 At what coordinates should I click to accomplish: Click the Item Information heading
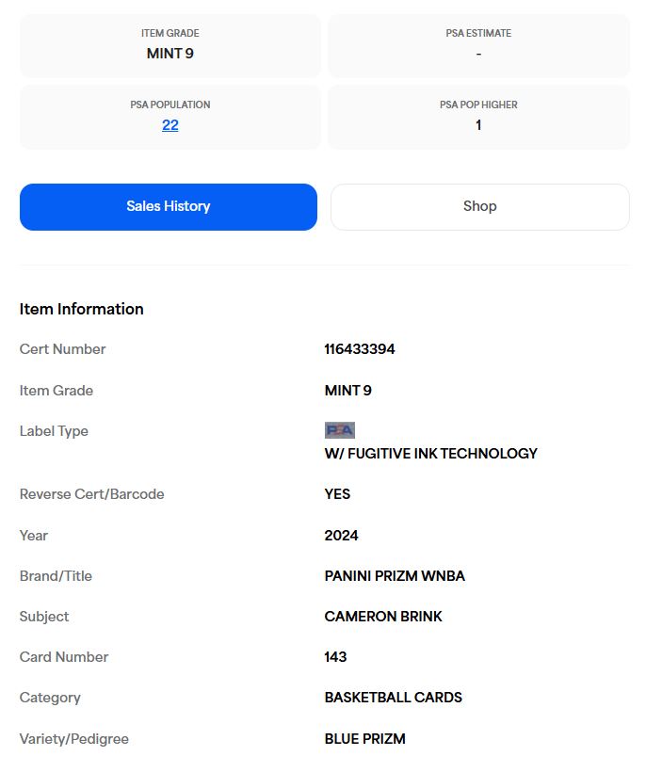tap(82, 309)
